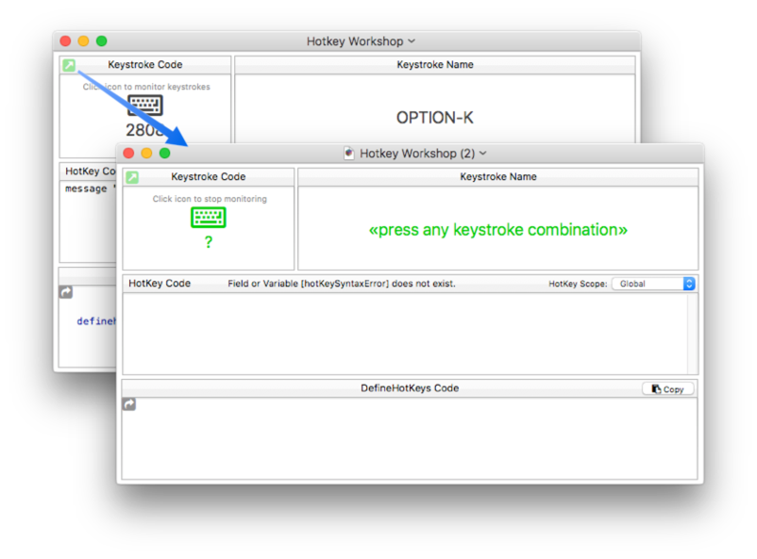
Task: Click the Keystroke Code header in the back Hotkey Workshop window
Action: pyautogui.click(x=145, y=65)
